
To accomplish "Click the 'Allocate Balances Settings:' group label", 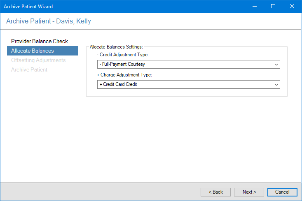I will coord(116,47).
